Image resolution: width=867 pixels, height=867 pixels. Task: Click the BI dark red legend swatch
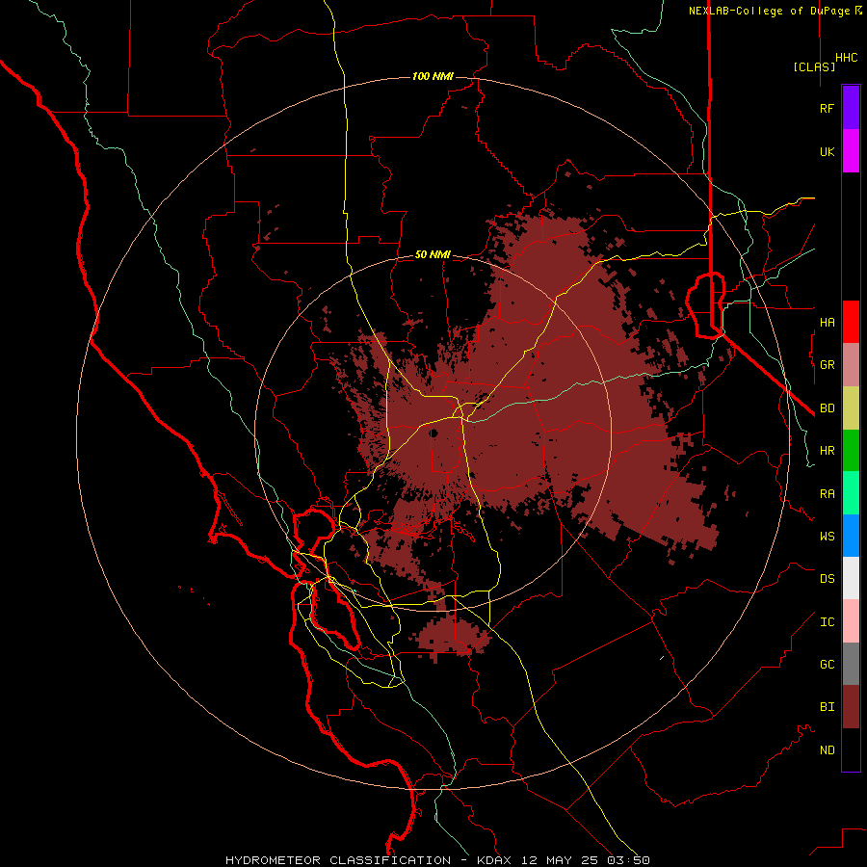pyautogui.click(x=851, y=707)
